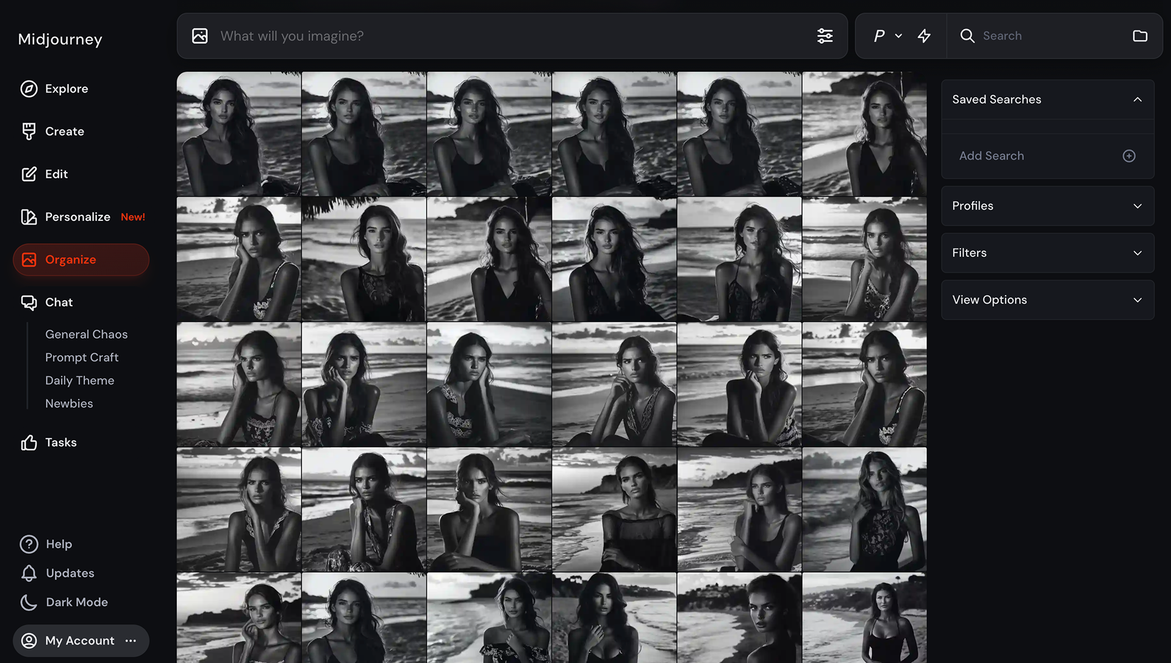Screen dimensions: 1171x663
Task: Toggle the lightning fast mode icon
Action: 924,36
